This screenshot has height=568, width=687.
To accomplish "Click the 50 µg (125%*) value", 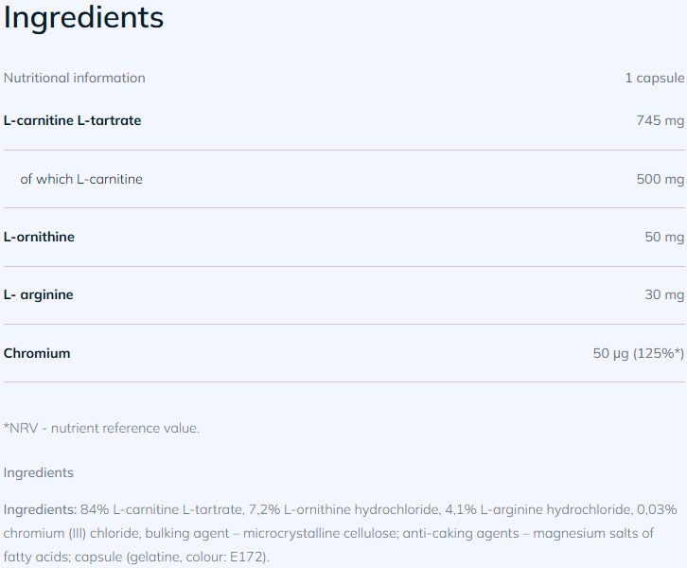I will (638, 353).
